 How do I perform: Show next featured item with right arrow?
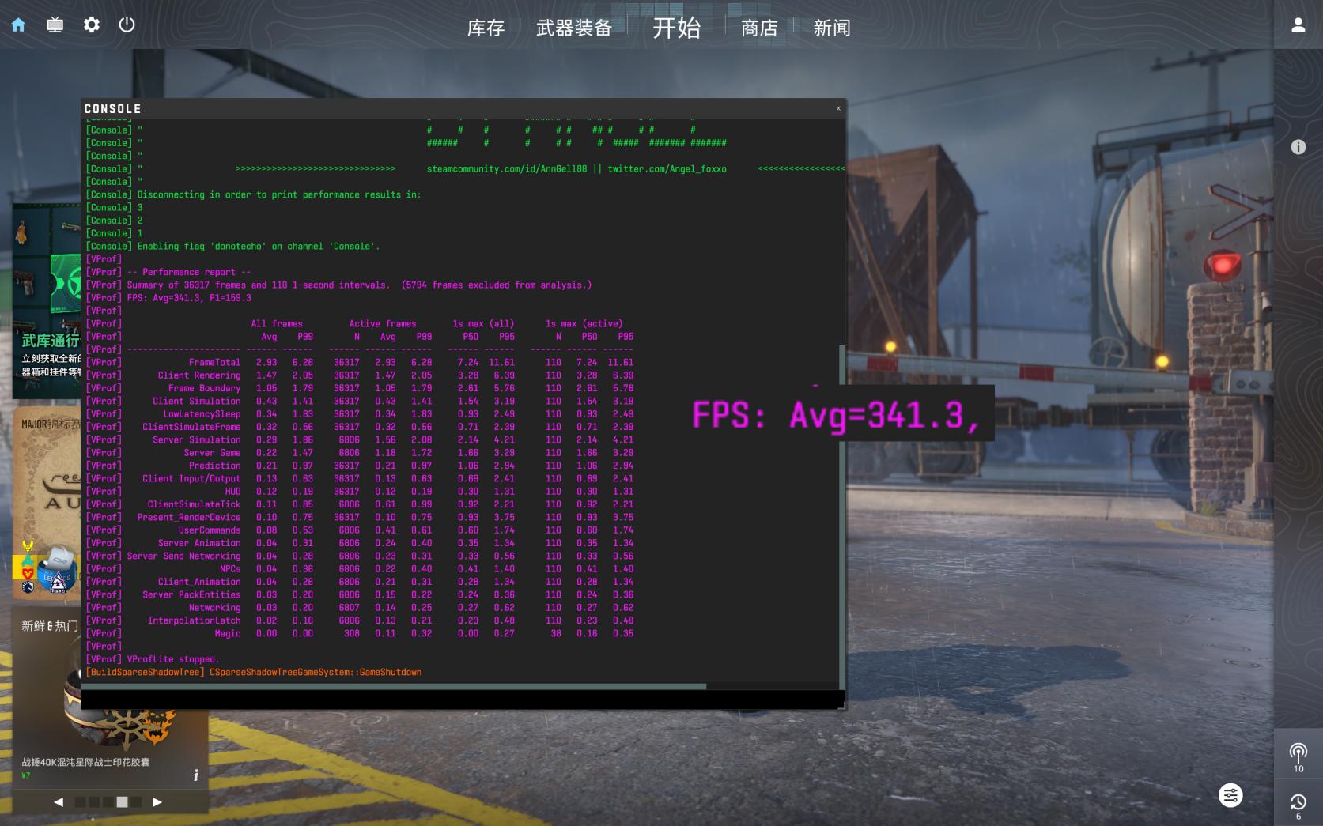[x=157, y=801]
